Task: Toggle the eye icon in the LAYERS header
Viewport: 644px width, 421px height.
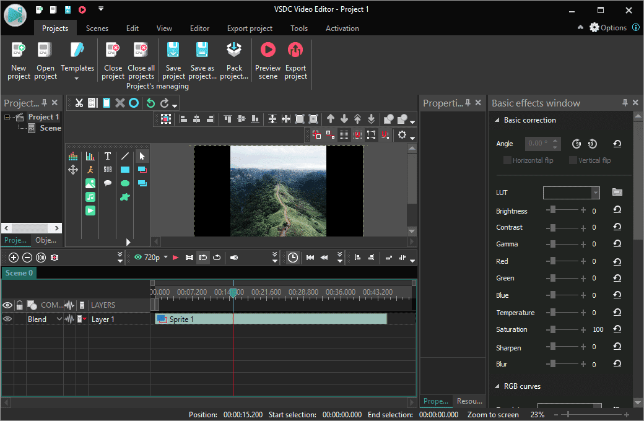Action: [x=7, y=305]
